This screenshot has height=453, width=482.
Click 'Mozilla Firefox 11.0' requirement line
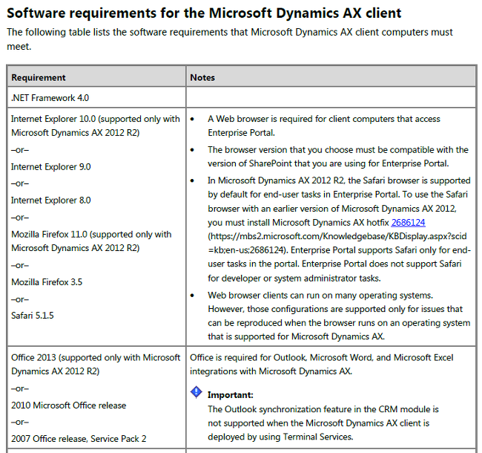point(91,241)
